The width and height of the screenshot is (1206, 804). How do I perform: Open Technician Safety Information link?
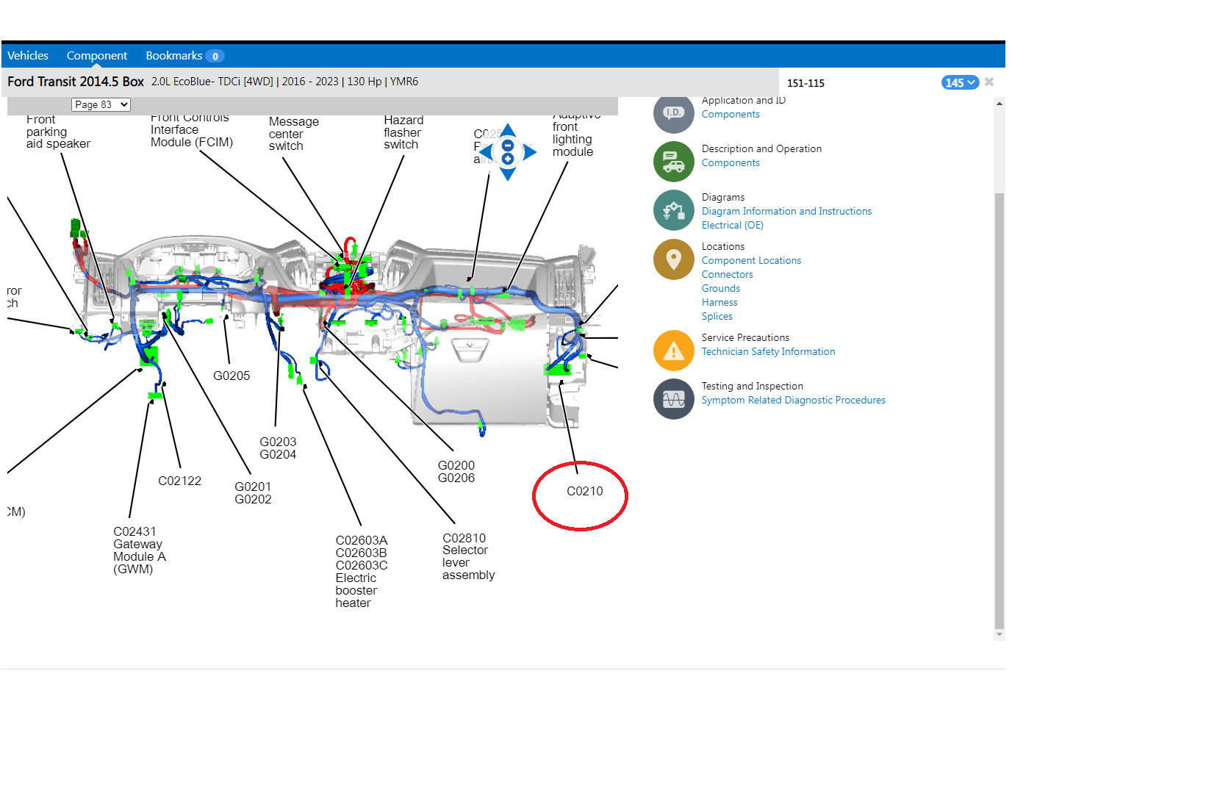click(768, 351)
